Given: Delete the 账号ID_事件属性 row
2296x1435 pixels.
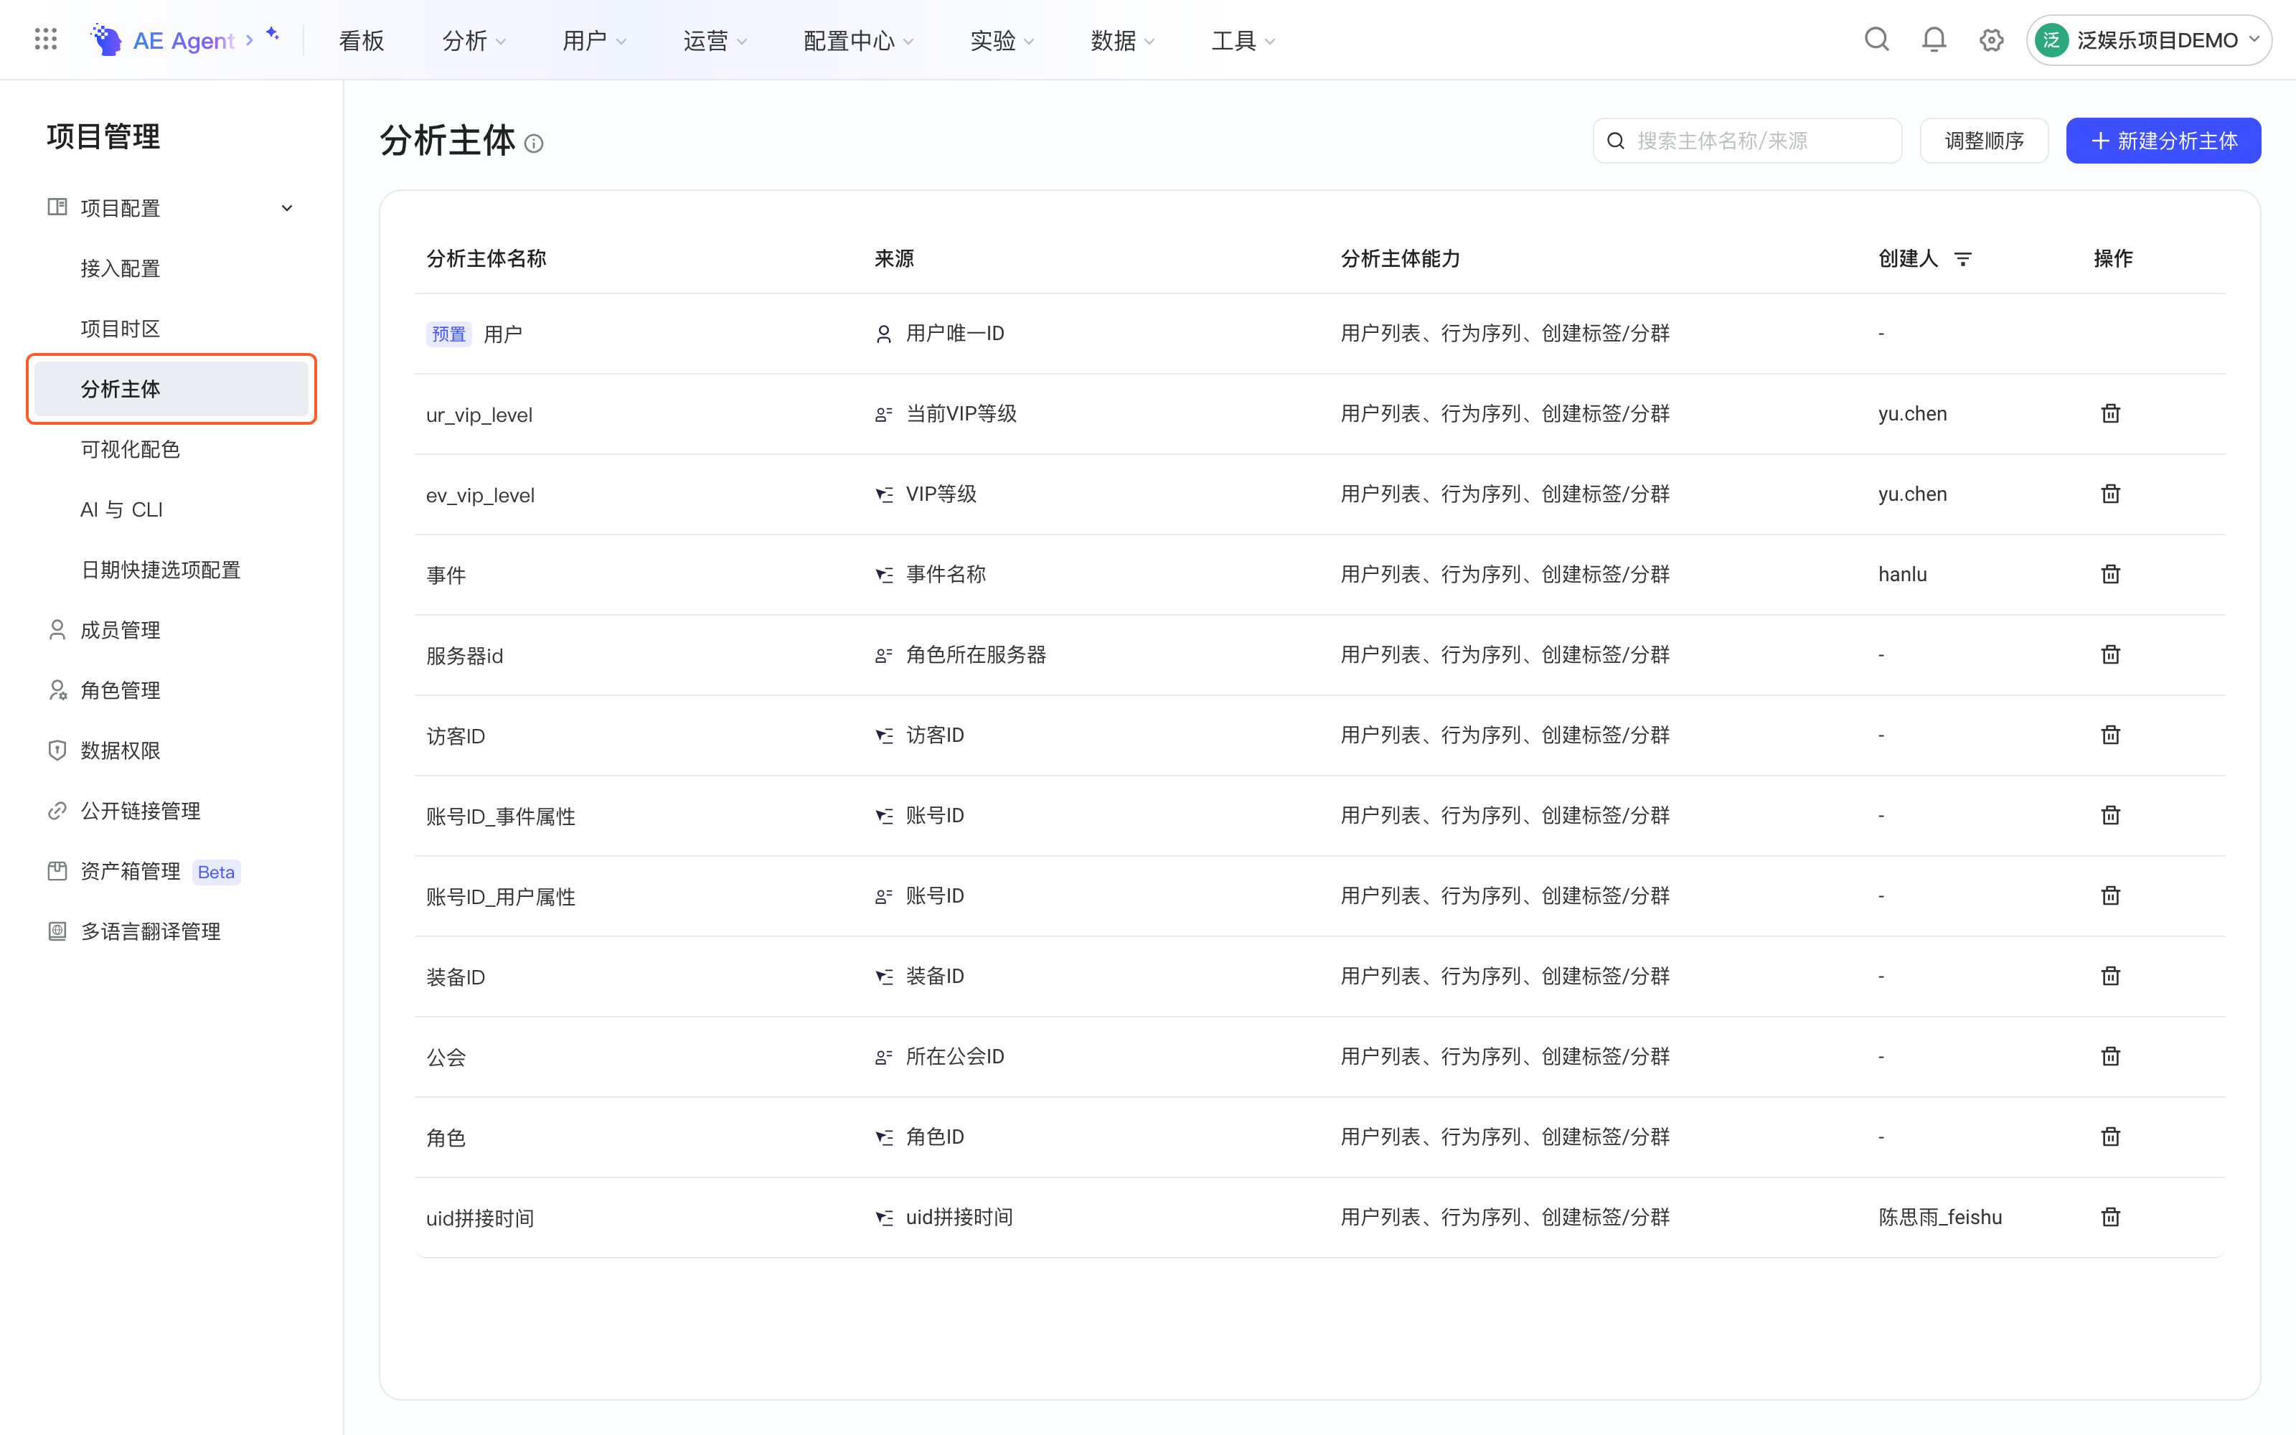Looking at the screenshot, I should coord(2110,815).
